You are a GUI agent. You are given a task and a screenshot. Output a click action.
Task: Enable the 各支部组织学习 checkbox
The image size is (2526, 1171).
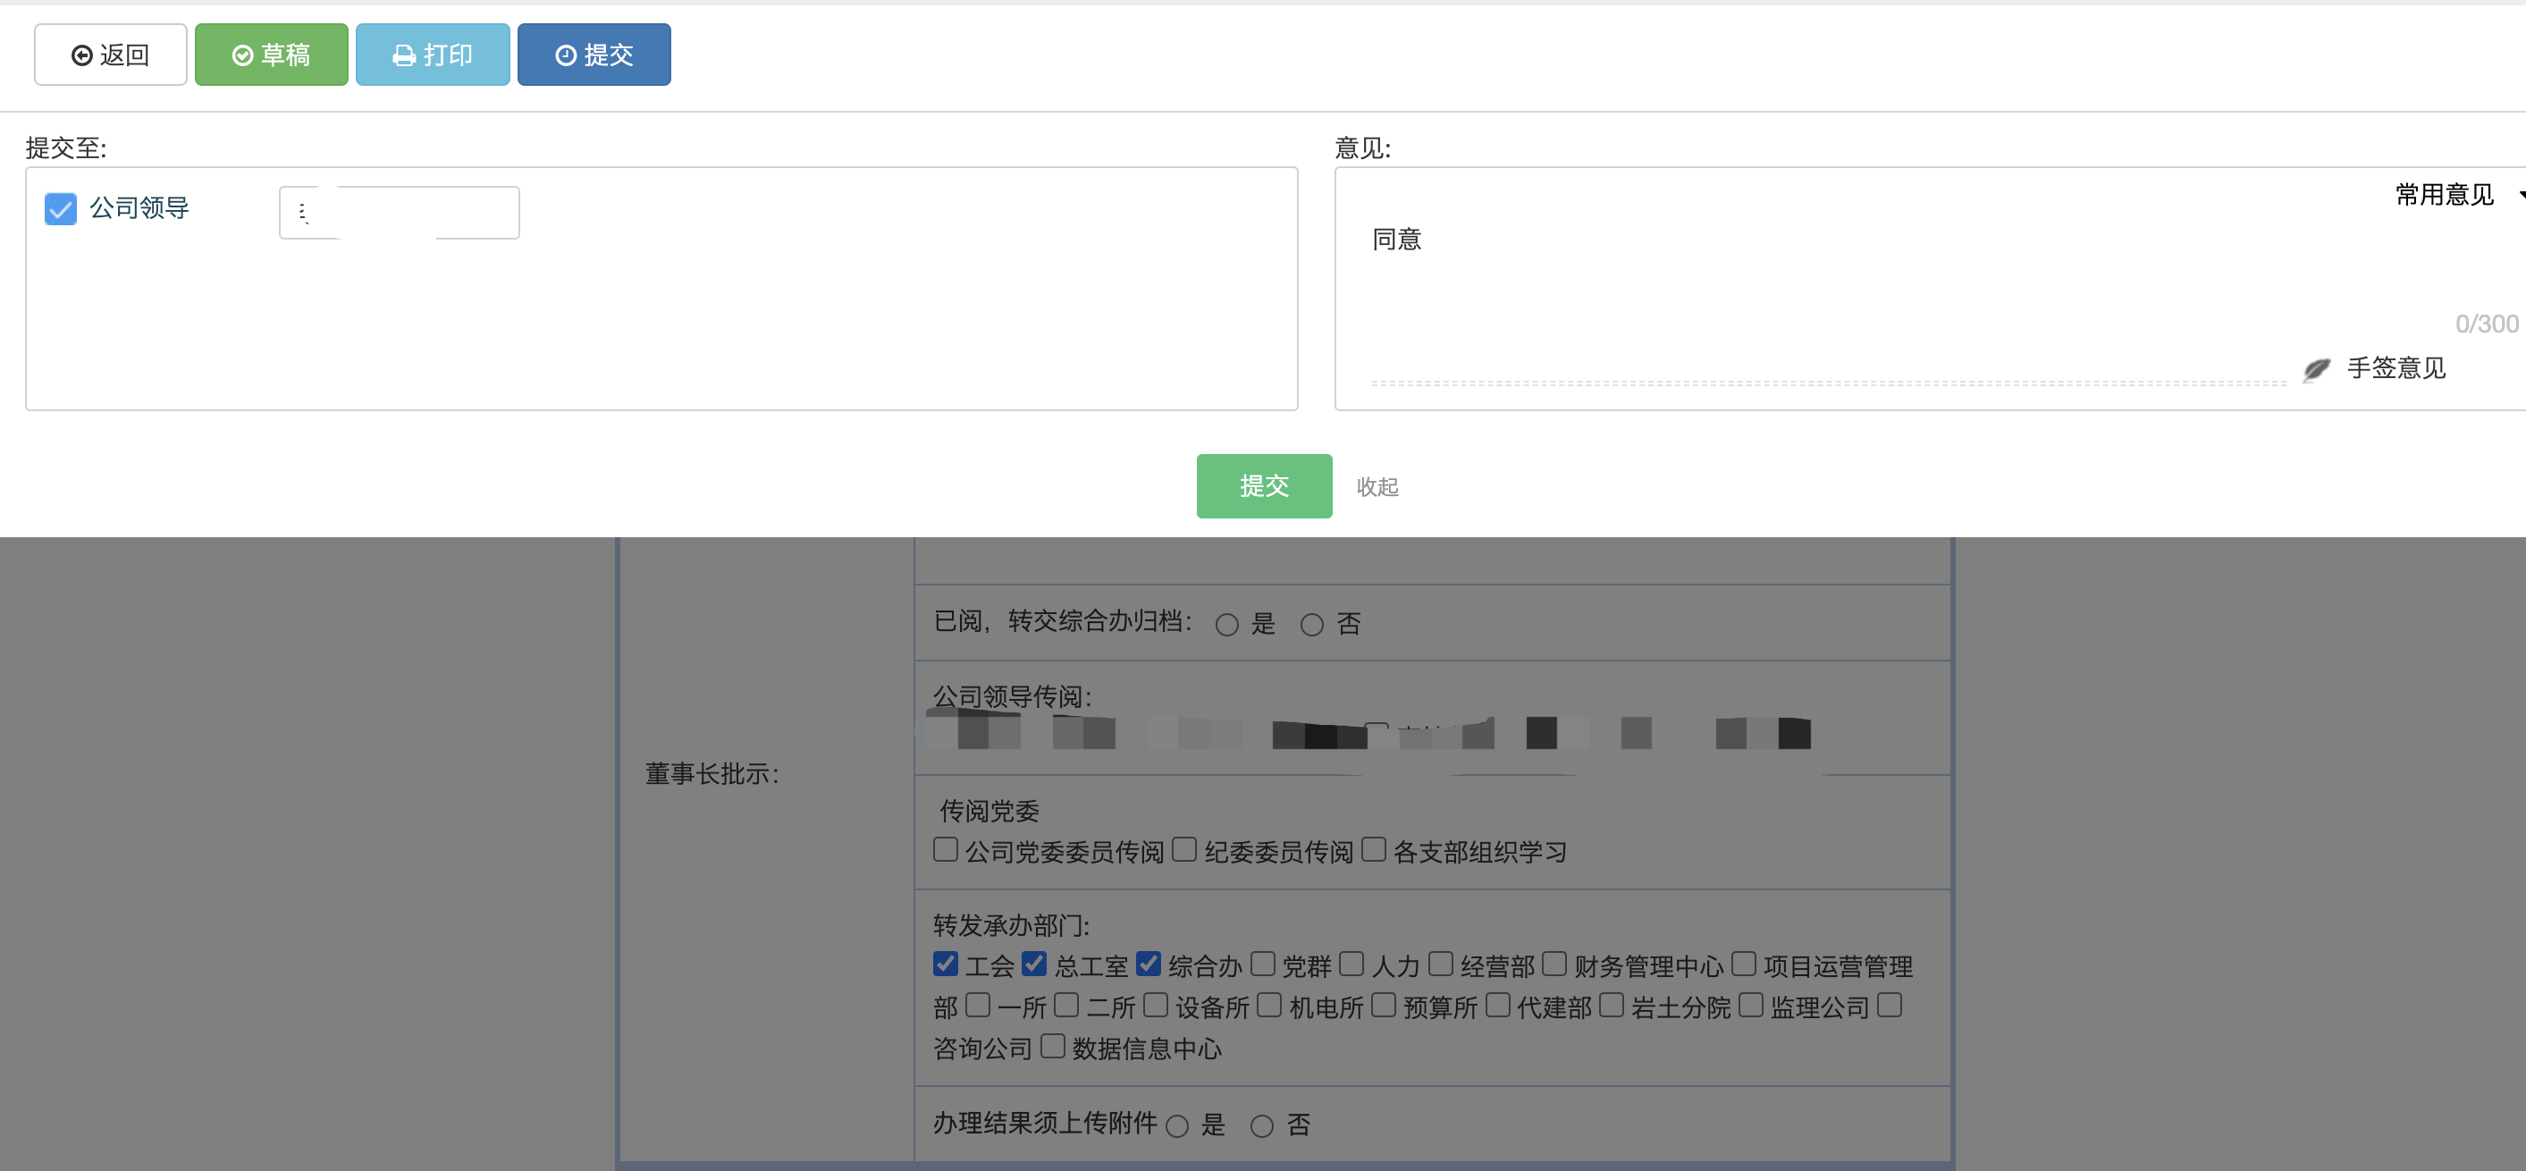[1374, 849]
